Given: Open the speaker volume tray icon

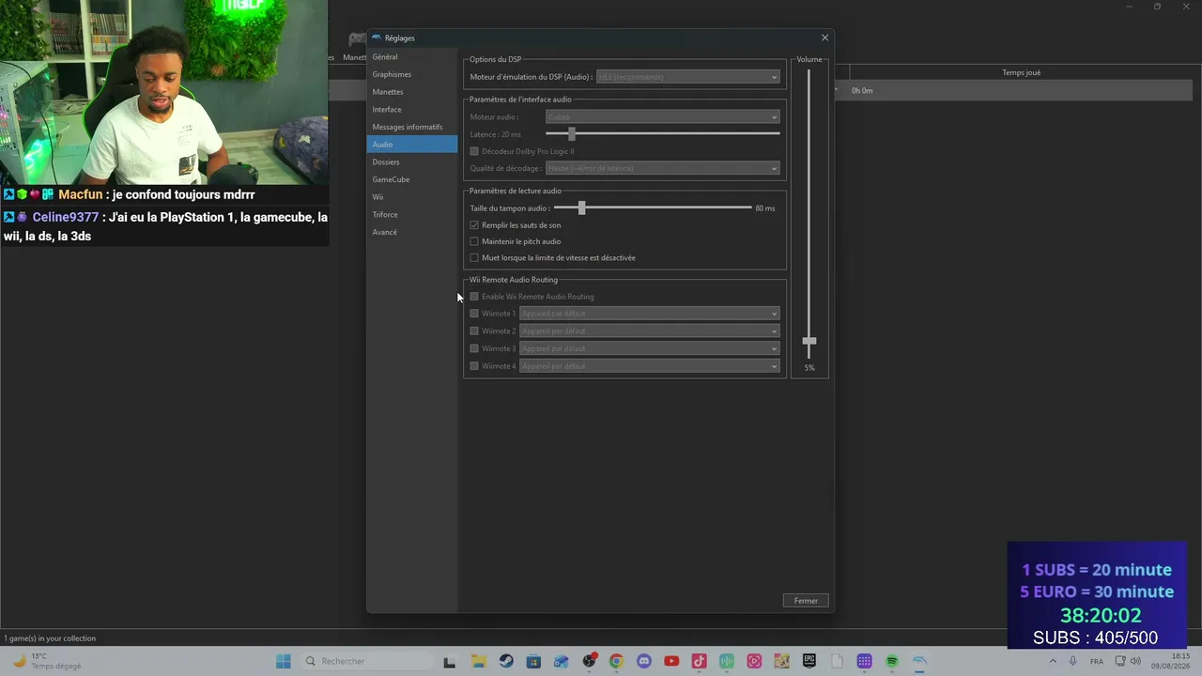Looking at the screenshot, I should [x=1136, y=661].
